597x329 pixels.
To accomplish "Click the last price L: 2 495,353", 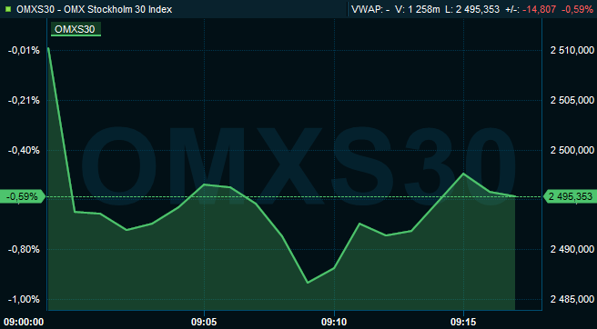I will coord(472,9).
